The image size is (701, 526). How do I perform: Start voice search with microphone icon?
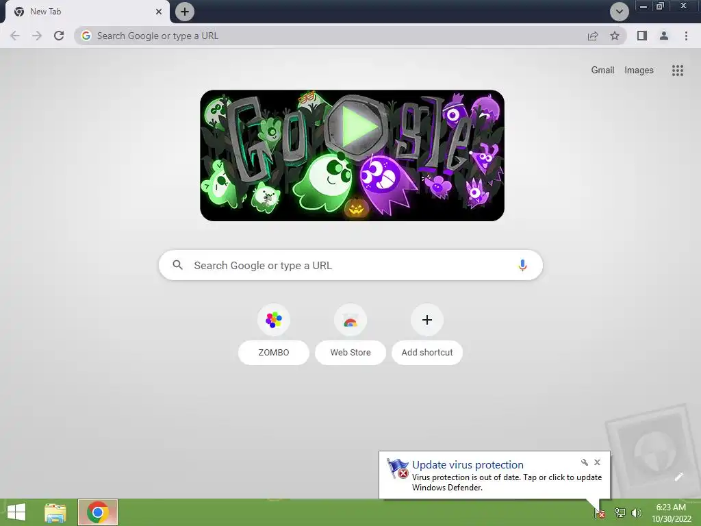(522, 265)
